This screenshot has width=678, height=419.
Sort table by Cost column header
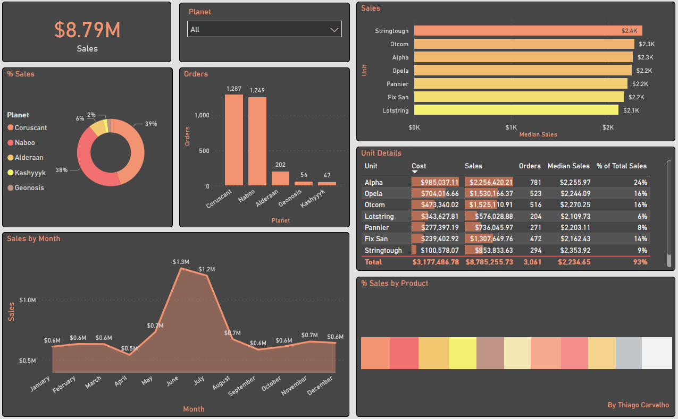[419, 166]
